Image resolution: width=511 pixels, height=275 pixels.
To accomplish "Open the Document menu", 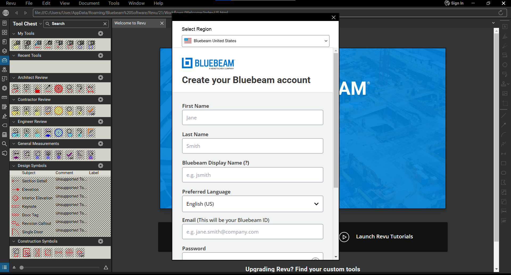I will coord(89,3).
